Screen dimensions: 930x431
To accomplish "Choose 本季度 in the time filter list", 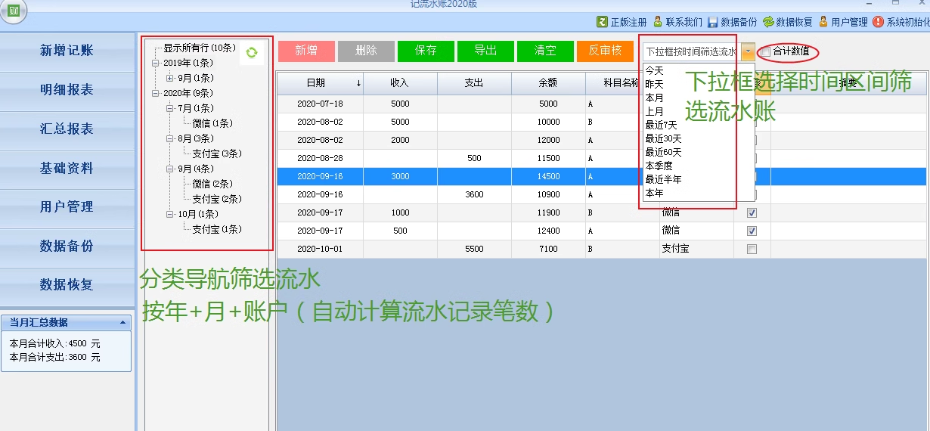I will 660,166.
